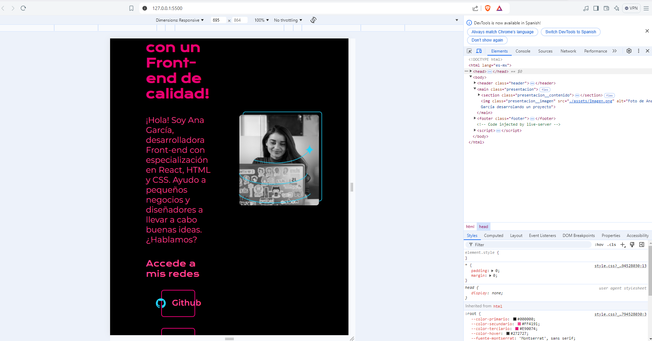The height and width of the screenshot is (341, 652).
Task: Click the browser back arrow
Action: pos(3,8)
